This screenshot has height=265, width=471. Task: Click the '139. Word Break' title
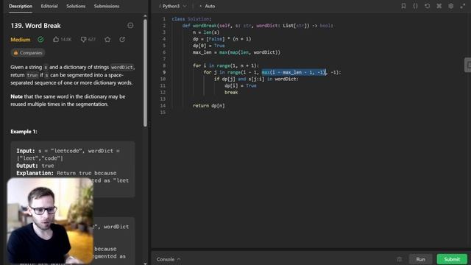[x=35, y=26]
